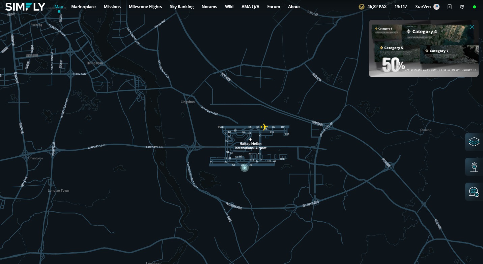Navigate to Sky Ranking
The height and width of the screenshot is (264, 483).
tap(181, 7)
